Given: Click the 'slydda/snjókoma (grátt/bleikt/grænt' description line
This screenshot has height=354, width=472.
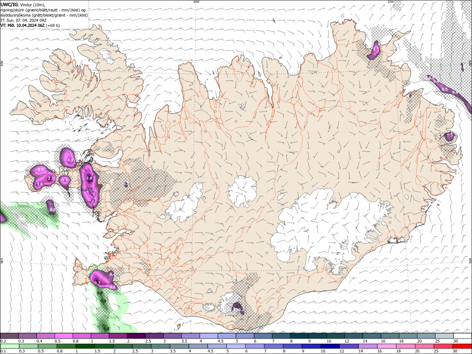Looking at the screenshot, I should click(x=44, y=15).
